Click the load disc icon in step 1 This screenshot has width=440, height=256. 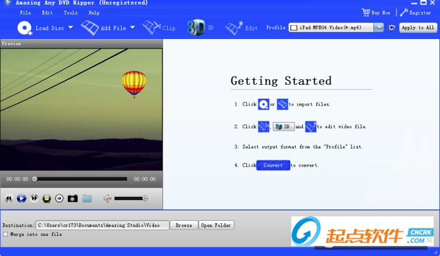pos(263,104)
